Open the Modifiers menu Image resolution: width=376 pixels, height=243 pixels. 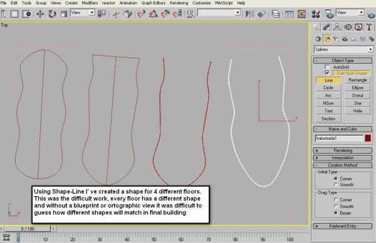click(90, 3)
